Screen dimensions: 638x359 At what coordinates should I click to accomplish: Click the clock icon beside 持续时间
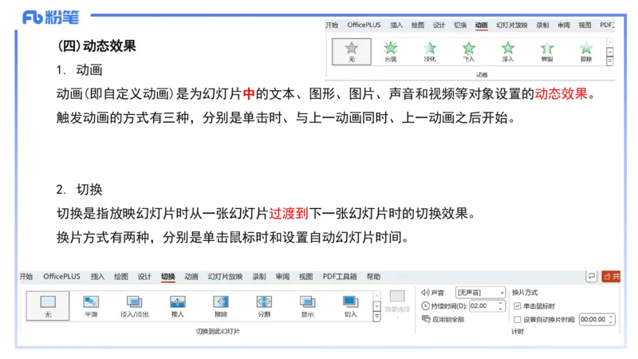pyautogui.click(x=425, y=306)
